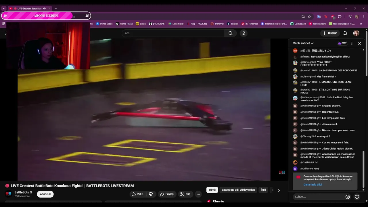Click the webcam overlay of streamer

(48, 45)
